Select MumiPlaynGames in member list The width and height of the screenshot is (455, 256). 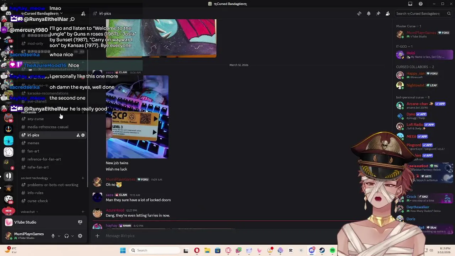(424, 34)
